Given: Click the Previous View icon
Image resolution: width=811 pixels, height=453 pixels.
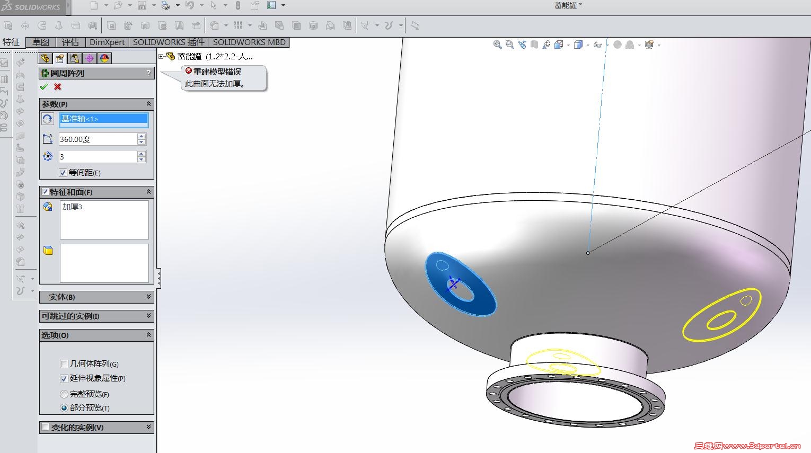Looking at the screenshot, I should pos(522,45).
